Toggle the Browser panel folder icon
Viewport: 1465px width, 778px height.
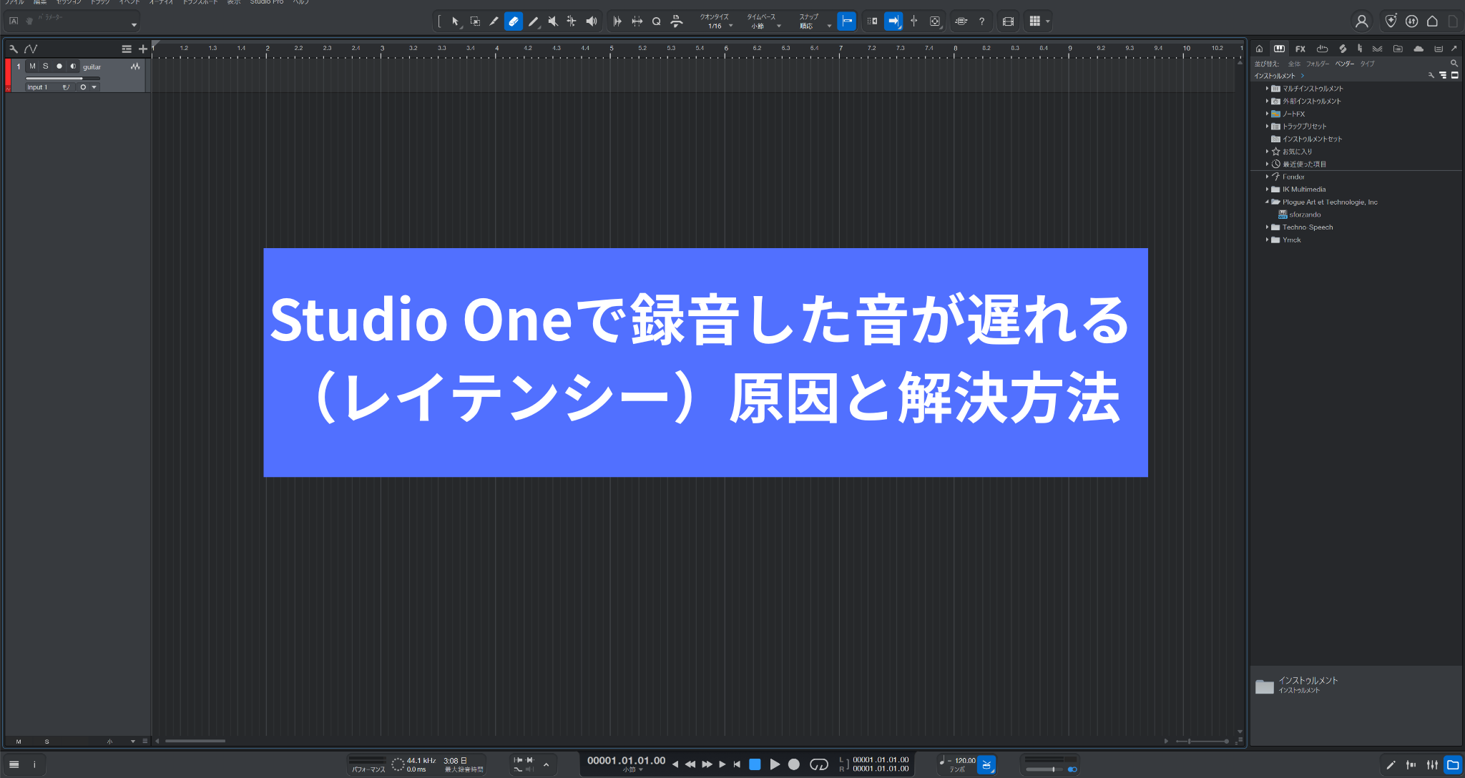point(1453,764)
